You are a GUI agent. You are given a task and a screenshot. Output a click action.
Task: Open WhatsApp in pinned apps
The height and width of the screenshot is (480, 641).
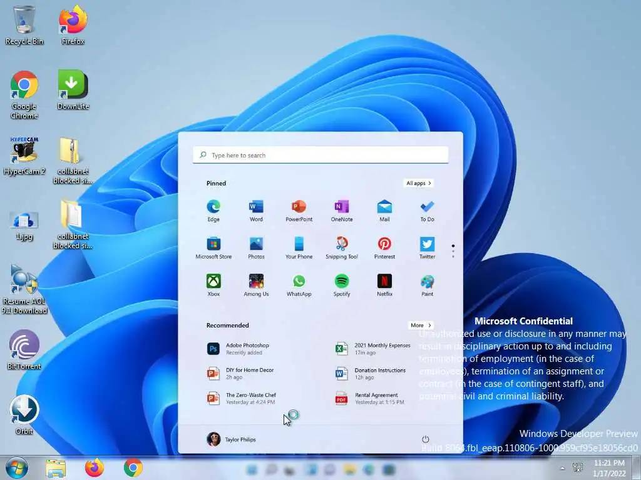[299, 285]
